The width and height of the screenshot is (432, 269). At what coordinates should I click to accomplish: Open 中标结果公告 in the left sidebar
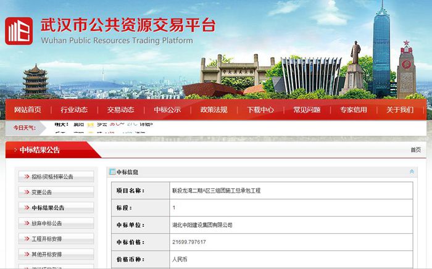click(48, 208)
